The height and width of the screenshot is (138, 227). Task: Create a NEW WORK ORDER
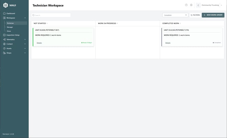coord(213,15)
